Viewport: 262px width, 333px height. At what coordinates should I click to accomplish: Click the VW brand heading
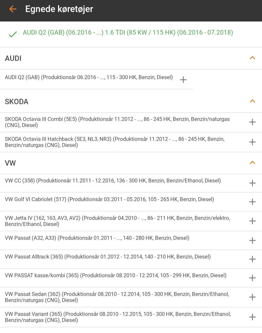tap(10, 163)
